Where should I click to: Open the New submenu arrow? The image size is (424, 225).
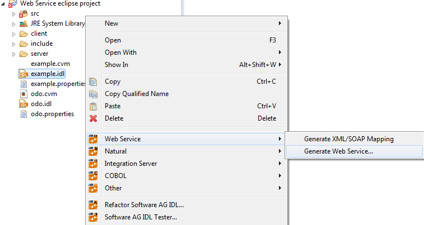tap(280, 23)
